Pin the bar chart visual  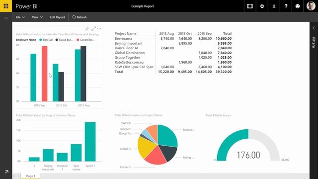(87, 29)
